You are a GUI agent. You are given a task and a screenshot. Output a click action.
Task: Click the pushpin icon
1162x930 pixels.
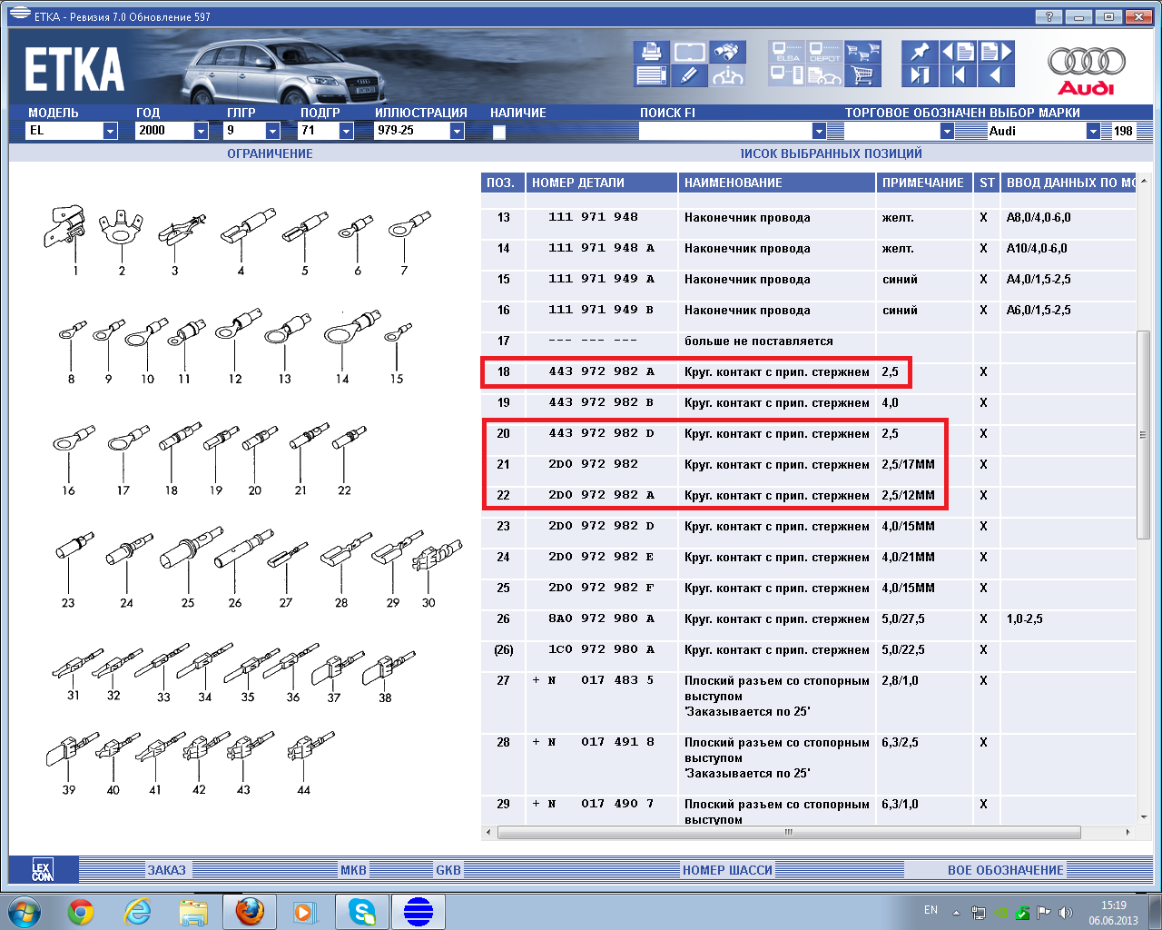920,52
